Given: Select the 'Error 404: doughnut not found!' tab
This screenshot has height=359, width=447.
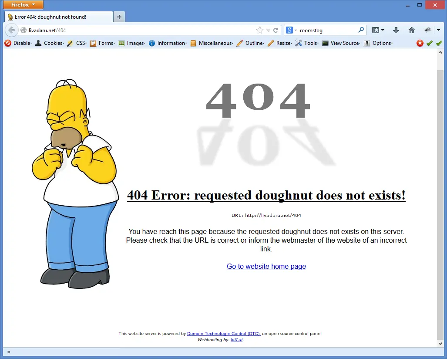Looking at the screenshot, I should (x=58, y=17).
